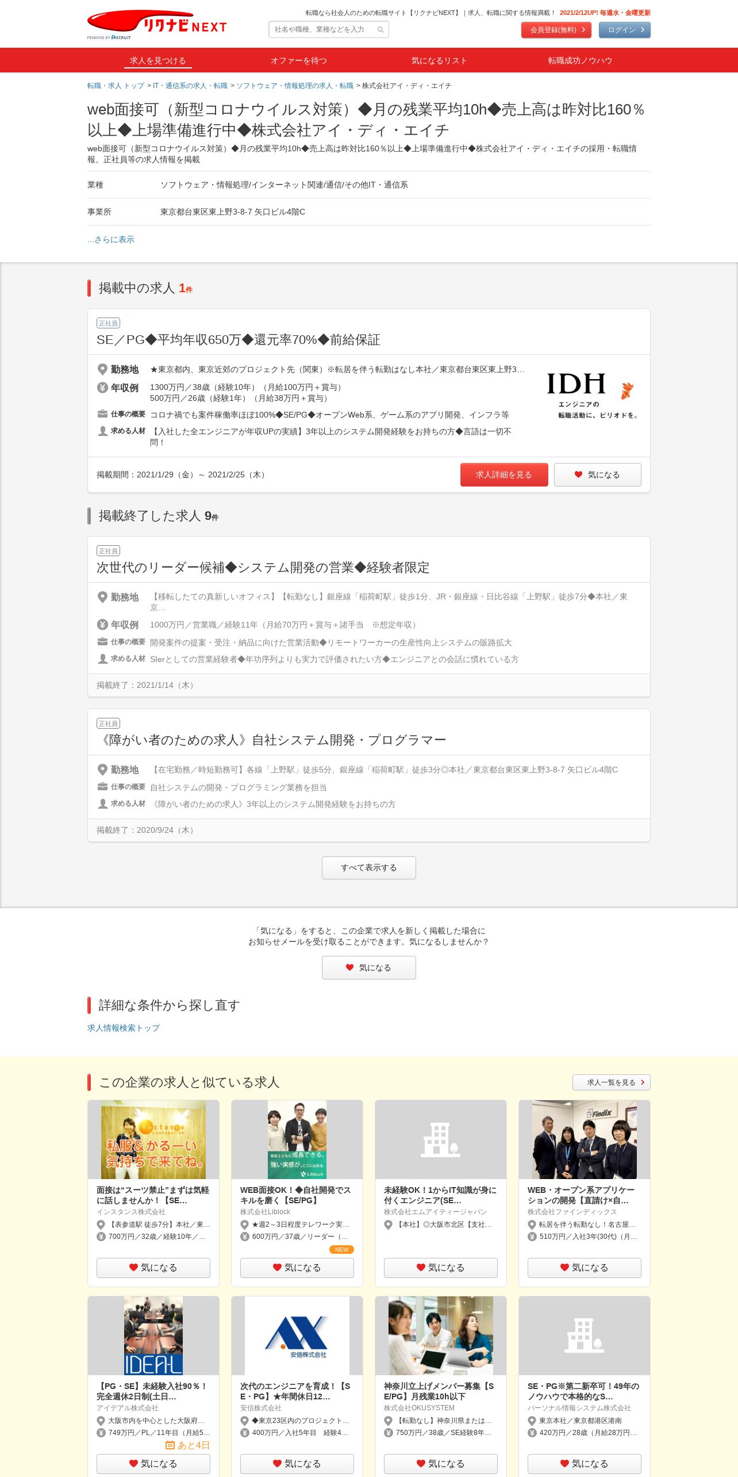Follow the 求人情報検索トップ link
Screen dimensions: 738x1477
tap(124, 1028)
